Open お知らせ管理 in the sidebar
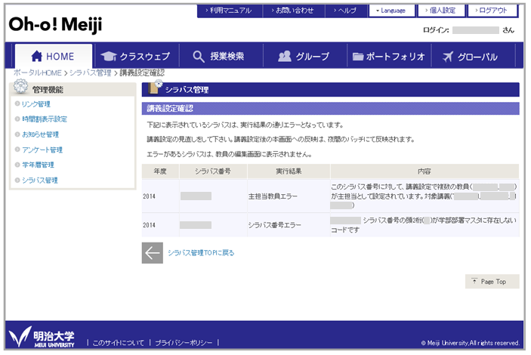The image size is (531, 355). (x=40, y=134)
